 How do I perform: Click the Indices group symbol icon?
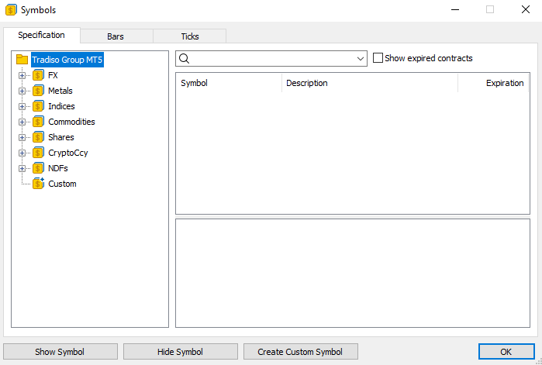38,106
